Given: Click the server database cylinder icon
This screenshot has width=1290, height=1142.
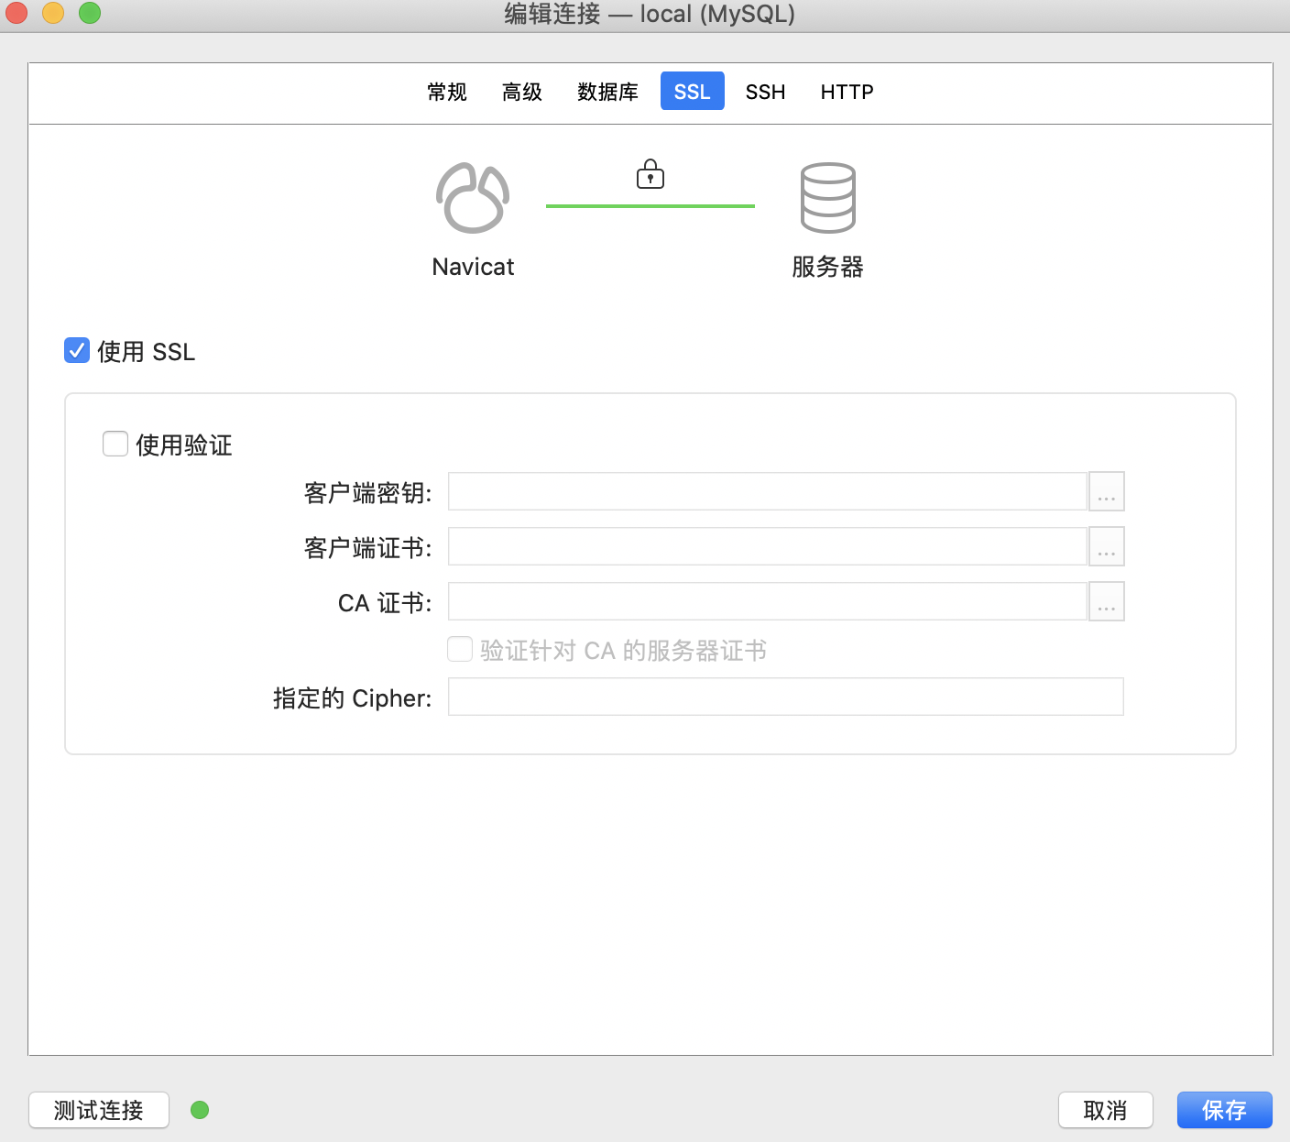Looking at the screenshot, I should pos(828,198).
